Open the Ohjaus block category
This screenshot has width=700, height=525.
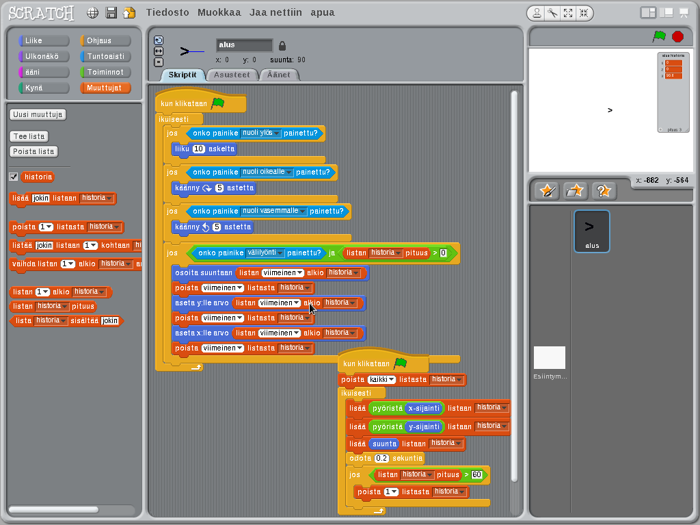point(105,40)
